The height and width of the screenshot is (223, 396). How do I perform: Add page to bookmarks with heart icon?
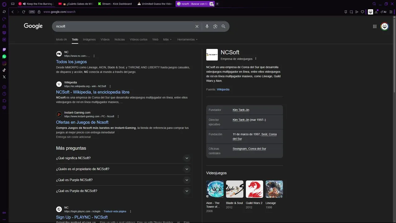tap(362, 12)
